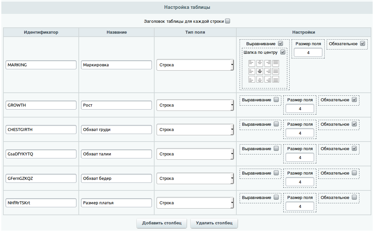Select middle-center alignment icon
Image resolution: width=374 pixels, height=232 pixels.
coord(260,71)
